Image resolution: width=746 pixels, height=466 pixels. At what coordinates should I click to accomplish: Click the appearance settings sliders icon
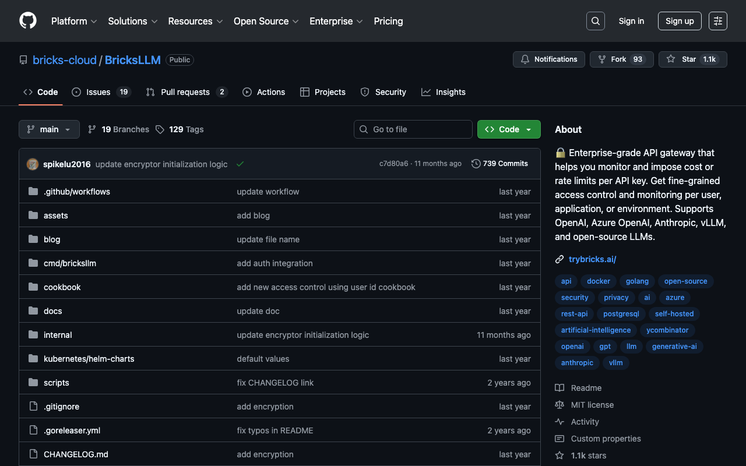[717, 21]
